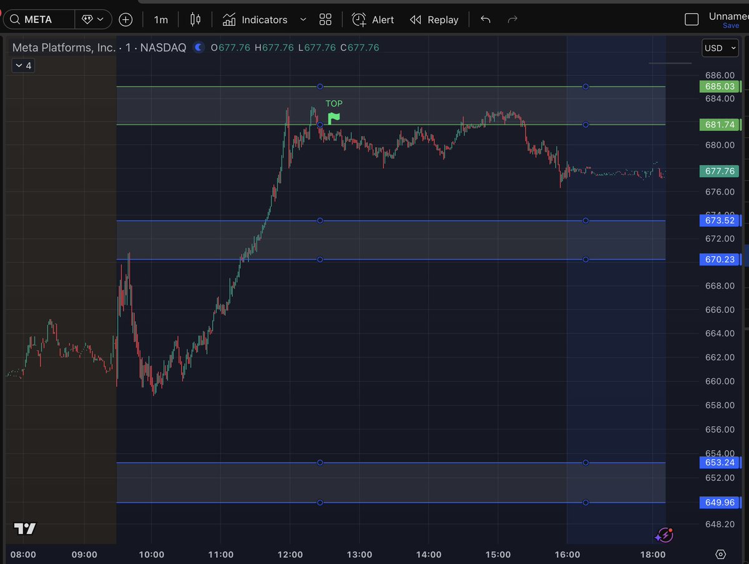Click the undo arrow icon
Screen dimensions: 749x564
point(486,19)
